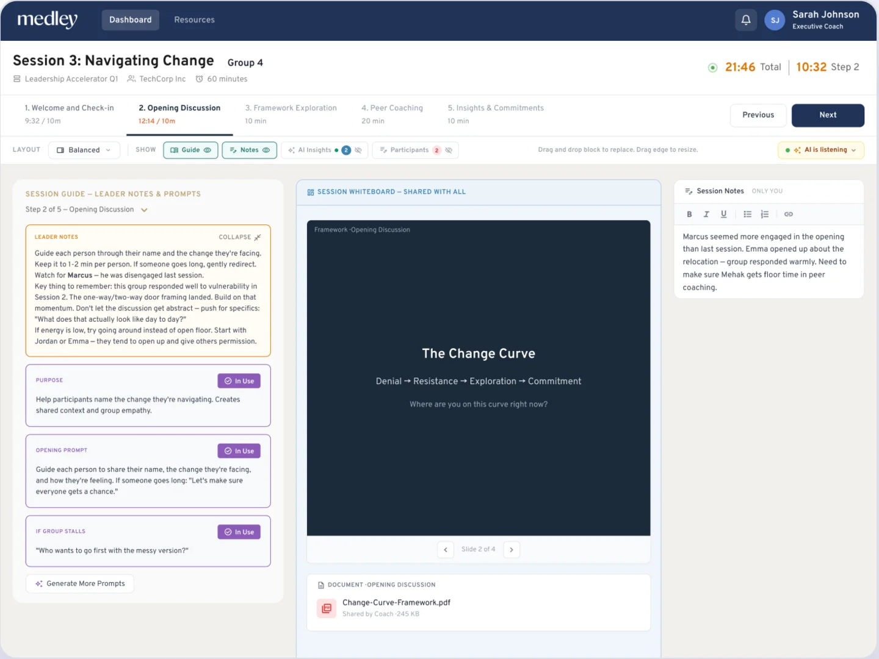Click the Previous button
Image resolution: width=879 pixels, height=659 pixels.
(x=758, y=115)
